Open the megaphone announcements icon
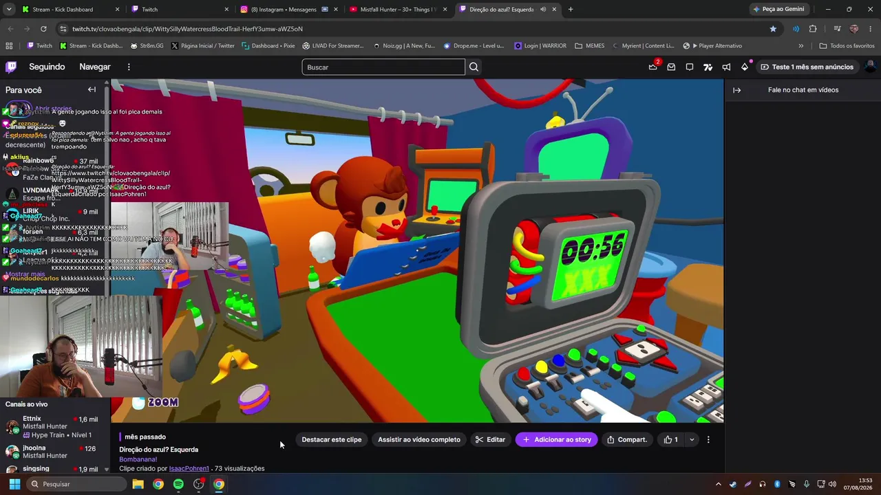This screenshot has width=881, height=495. (726, 67)
